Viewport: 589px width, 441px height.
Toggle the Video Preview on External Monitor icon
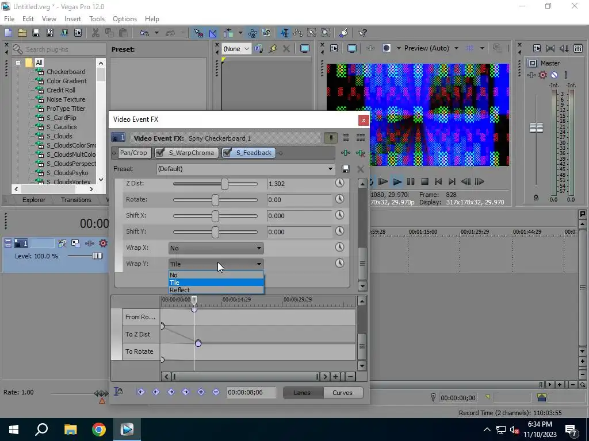(x=351, y=48)
